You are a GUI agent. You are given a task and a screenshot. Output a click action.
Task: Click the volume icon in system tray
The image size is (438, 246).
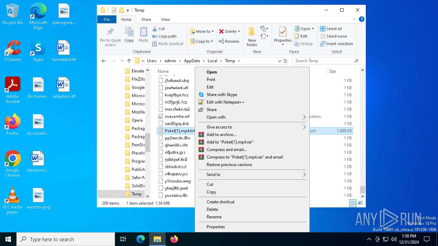(394, 239)
